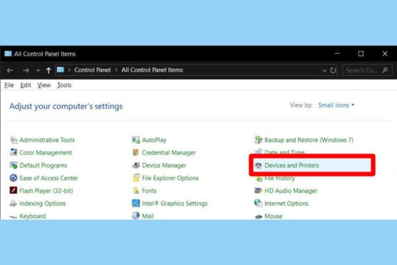Open the File menu

[9, 85]
